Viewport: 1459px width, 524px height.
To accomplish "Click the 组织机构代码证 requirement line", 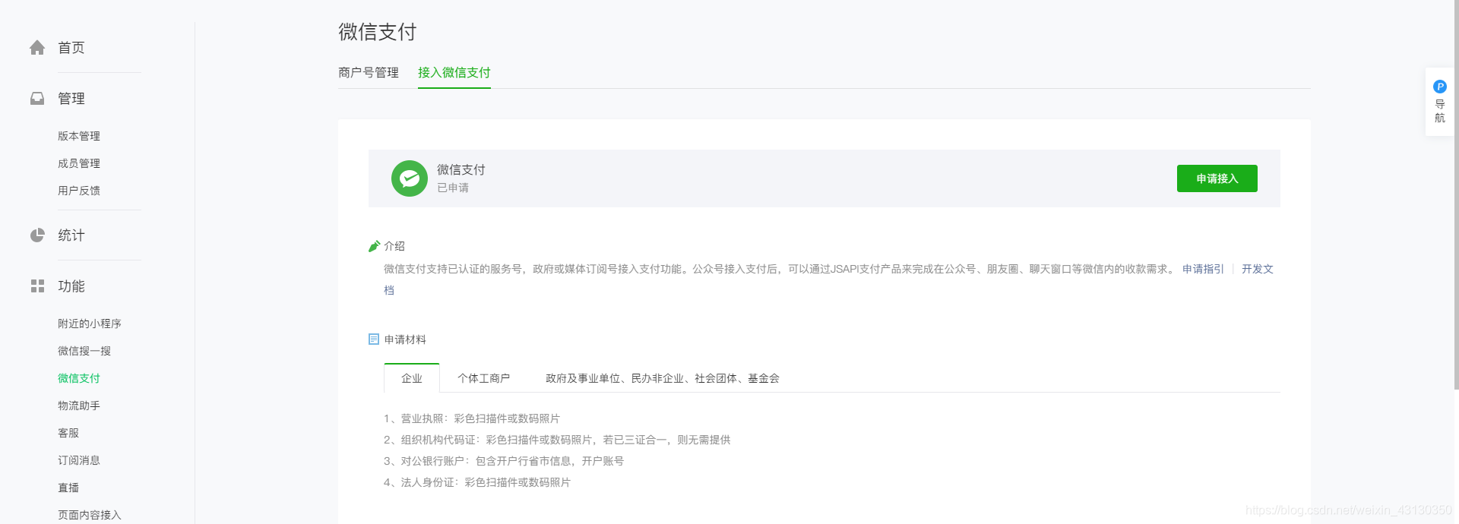I will point(557,440).
